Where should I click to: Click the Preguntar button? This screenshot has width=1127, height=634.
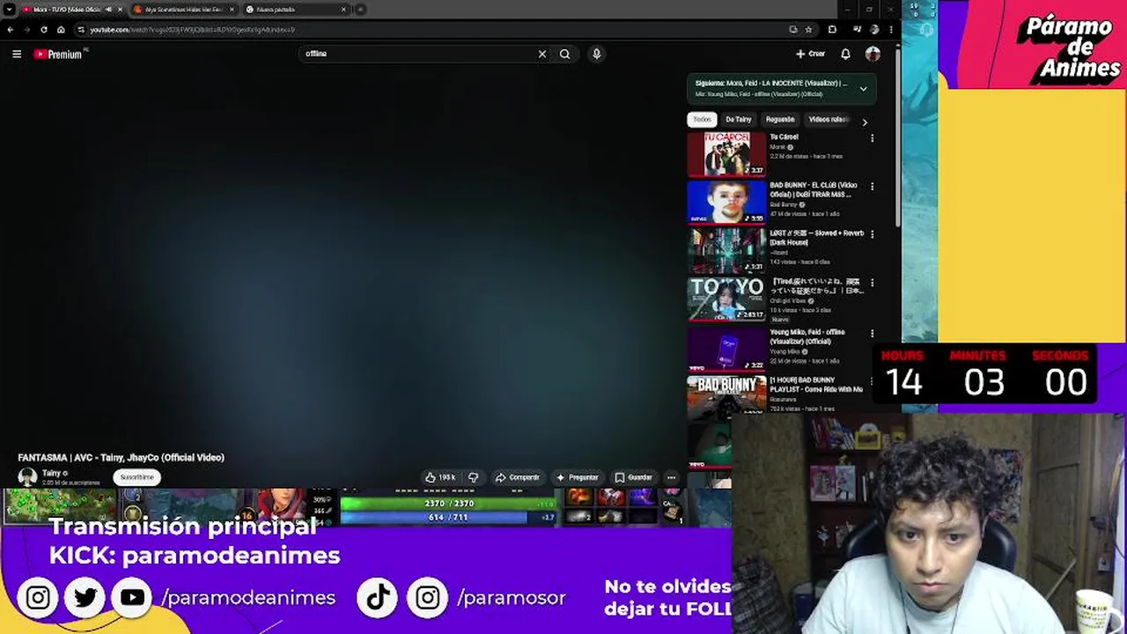point(577,477)
